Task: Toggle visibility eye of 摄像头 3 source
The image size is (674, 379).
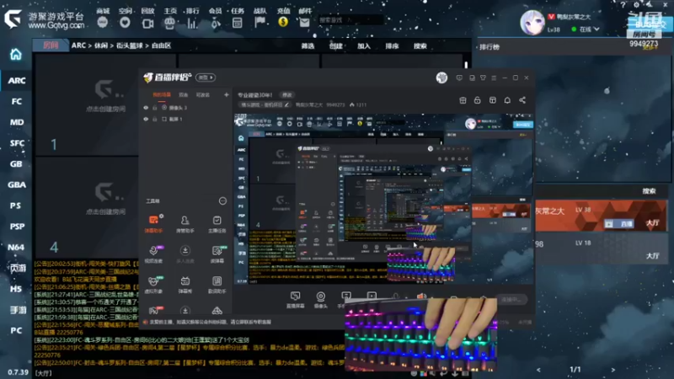Action: pyautogui.click(x=146, y=108)
